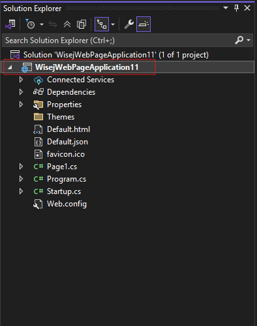
Task: Collapse all items with double chevron icon
Action: (67, 24)
